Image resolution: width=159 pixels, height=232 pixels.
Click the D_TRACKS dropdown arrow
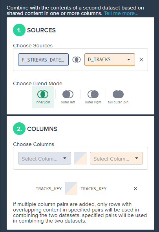[x=129, y=60]
